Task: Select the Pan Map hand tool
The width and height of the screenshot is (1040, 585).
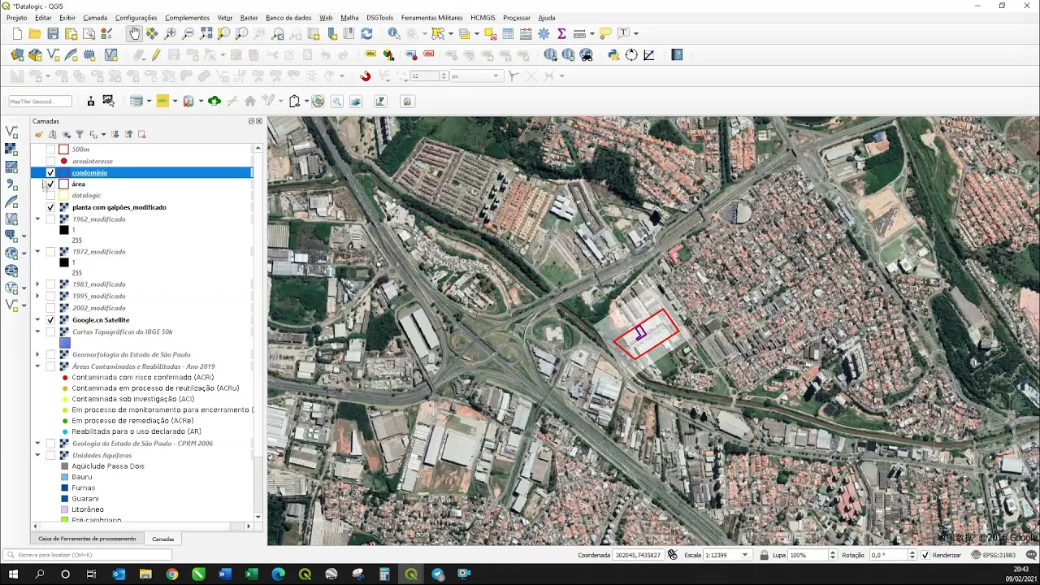Action: click(134, 33)
